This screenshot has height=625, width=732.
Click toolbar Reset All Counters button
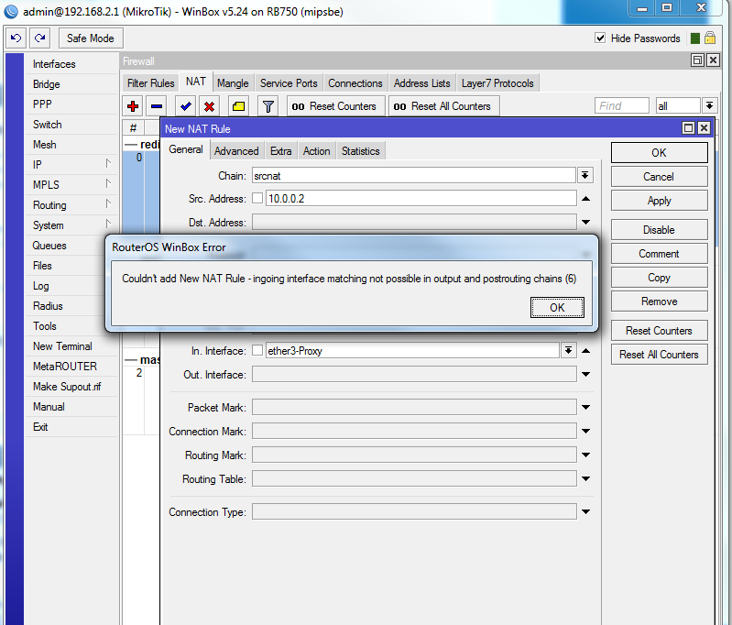click(x=444, y=106)
